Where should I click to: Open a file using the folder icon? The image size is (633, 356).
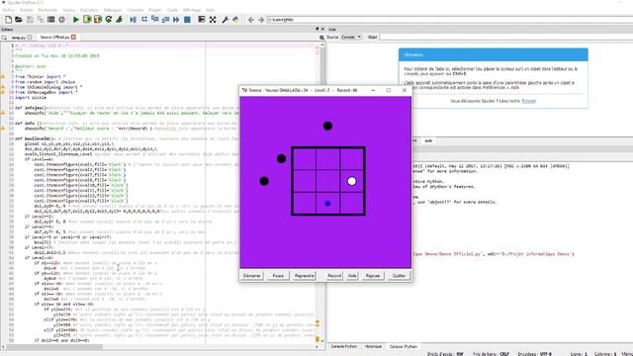click(19, 20)
